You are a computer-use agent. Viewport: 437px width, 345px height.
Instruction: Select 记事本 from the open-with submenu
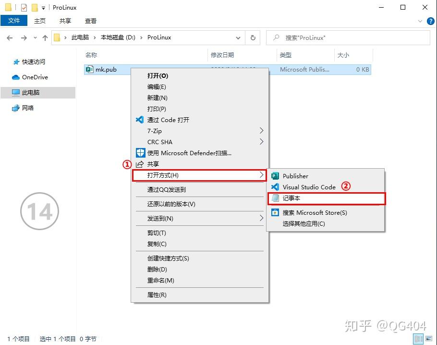coord(291,198)
